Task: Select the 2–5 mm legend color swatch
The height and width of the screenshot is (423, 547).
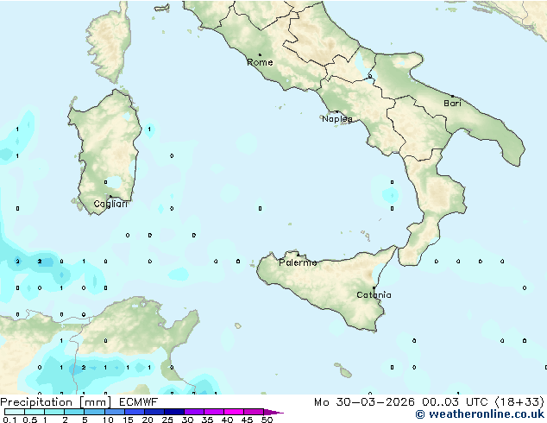Action: click(x=74, y=412)
